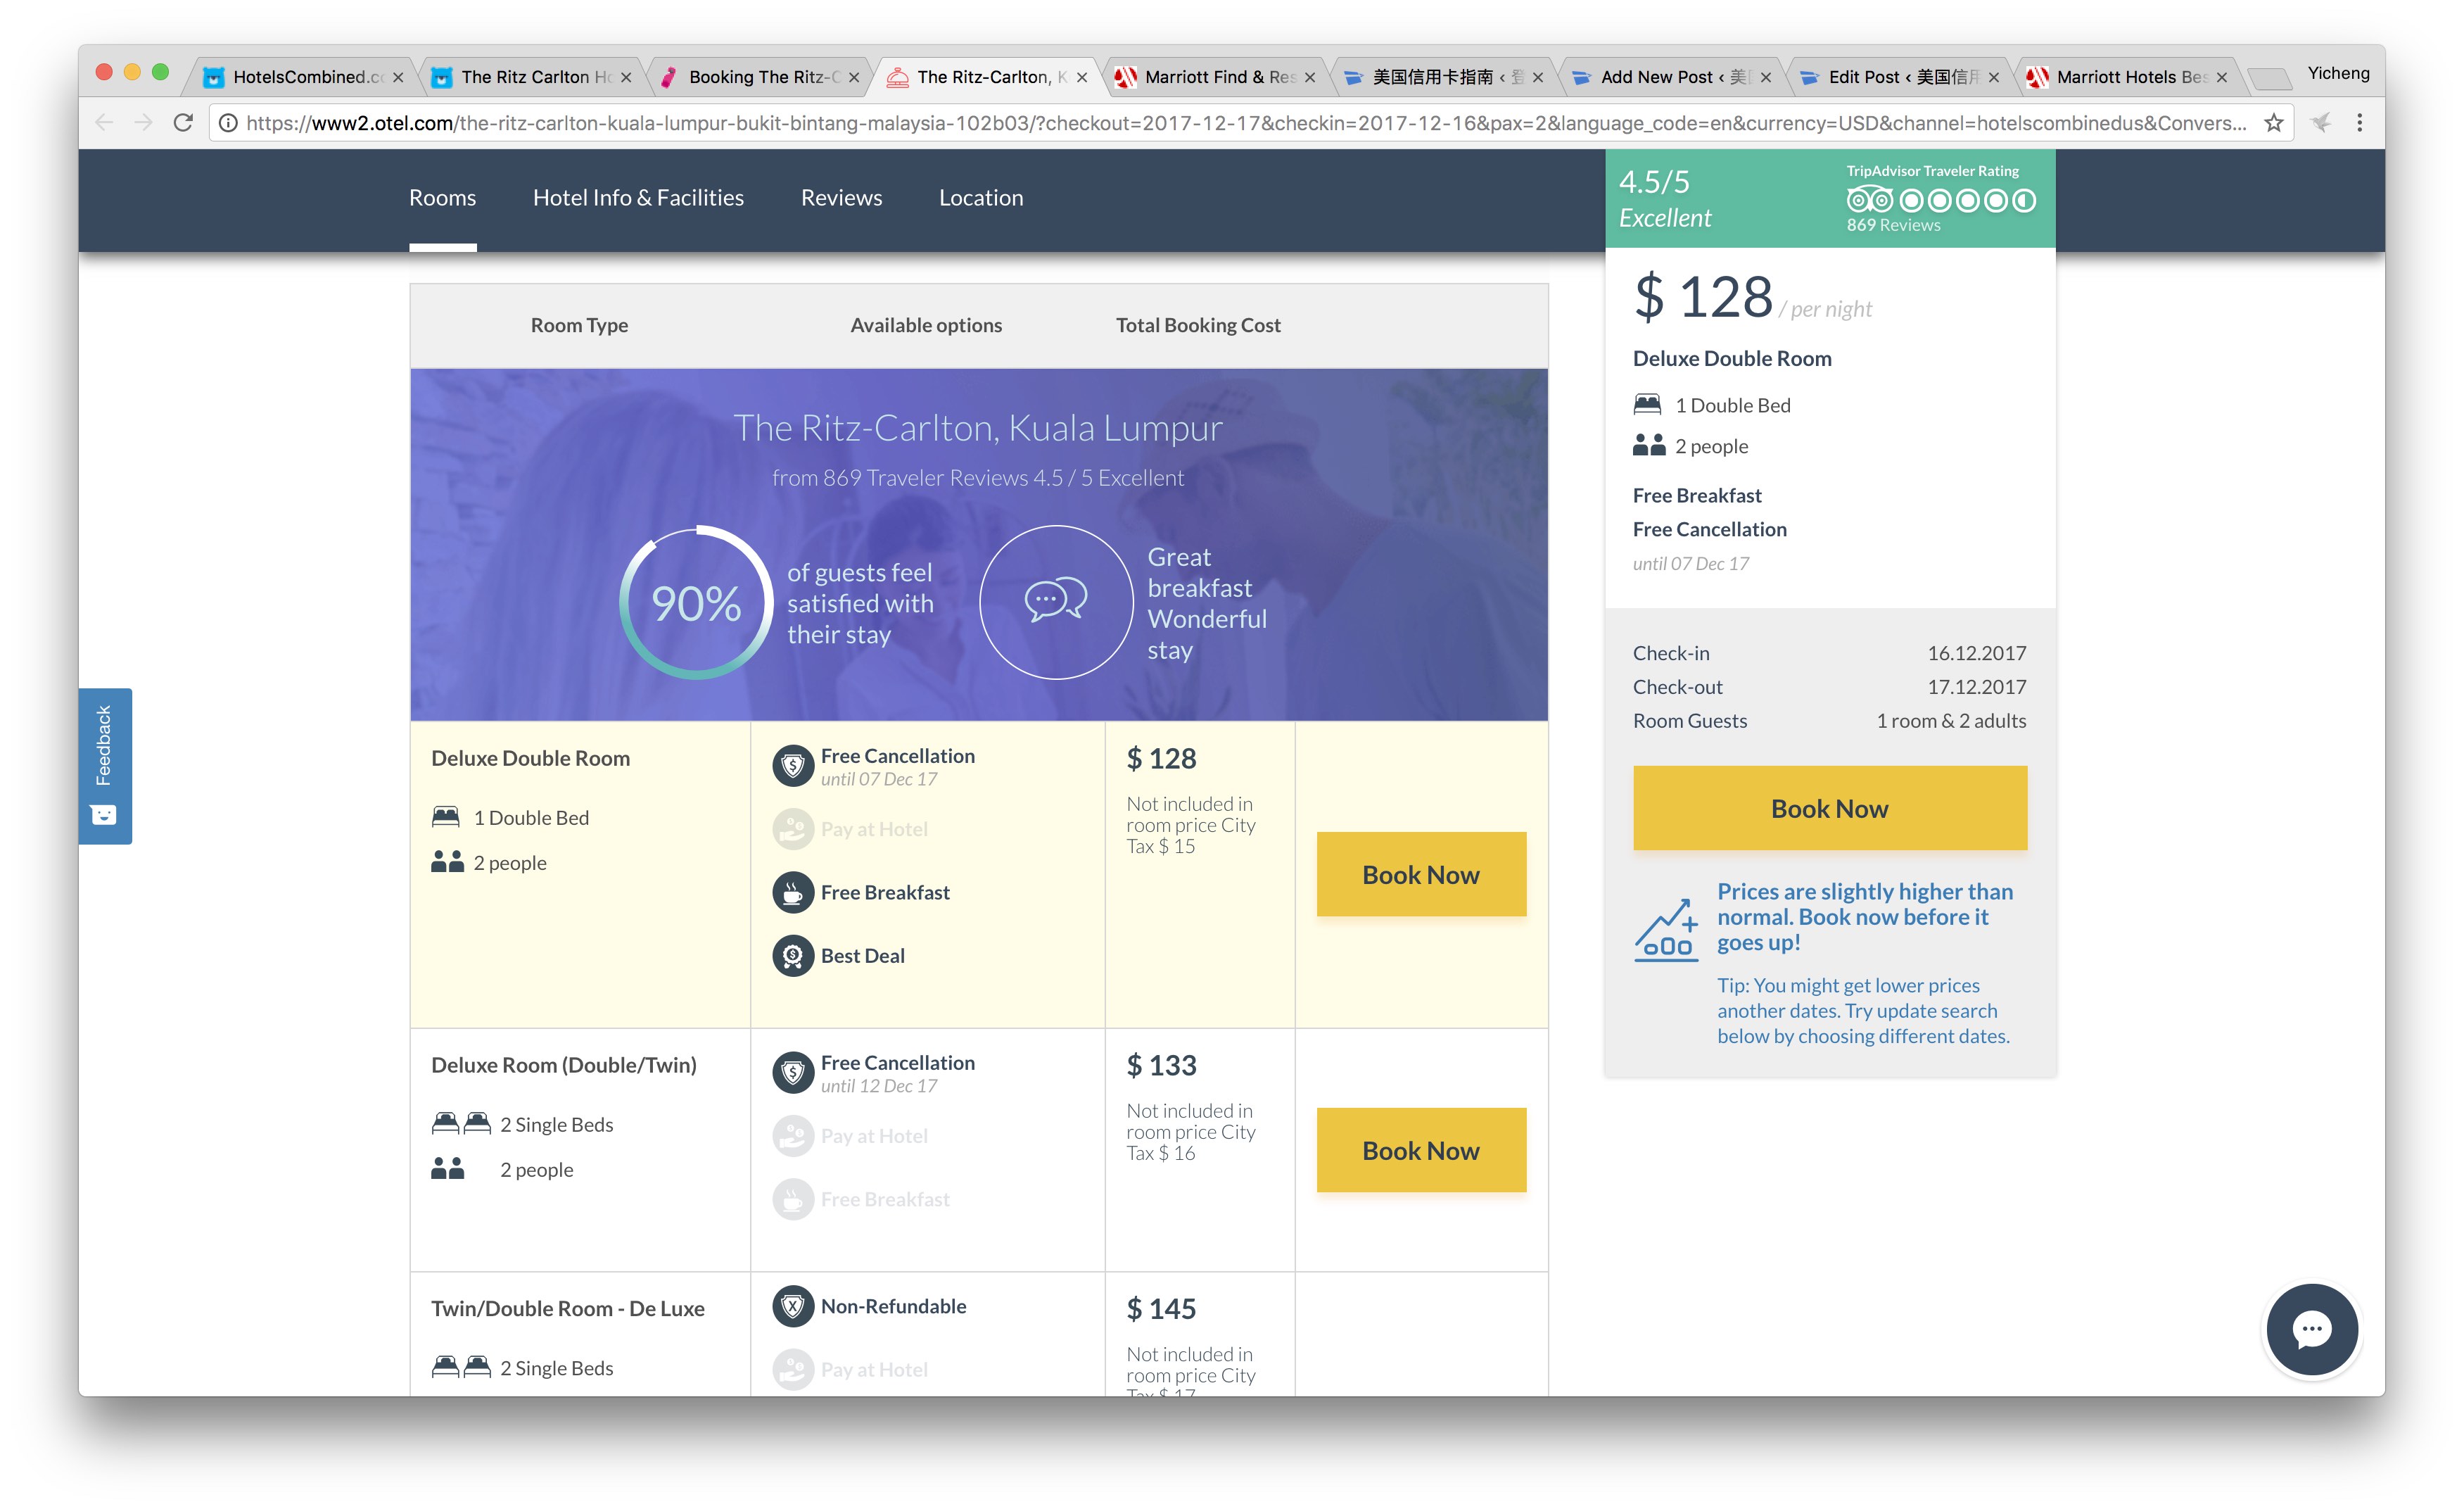Screen dimensions: 2464x1509
Task: Click the Best Deal badge icon
Action: (793, 956)
